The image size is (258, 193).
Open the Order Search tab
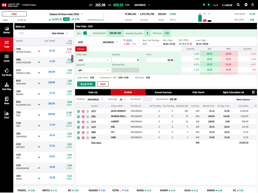pos(198,92)
